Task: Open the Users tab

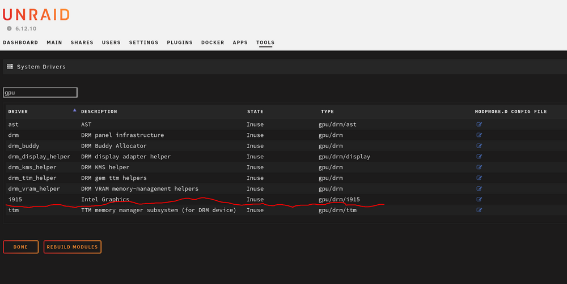Action: click(111, 42)
